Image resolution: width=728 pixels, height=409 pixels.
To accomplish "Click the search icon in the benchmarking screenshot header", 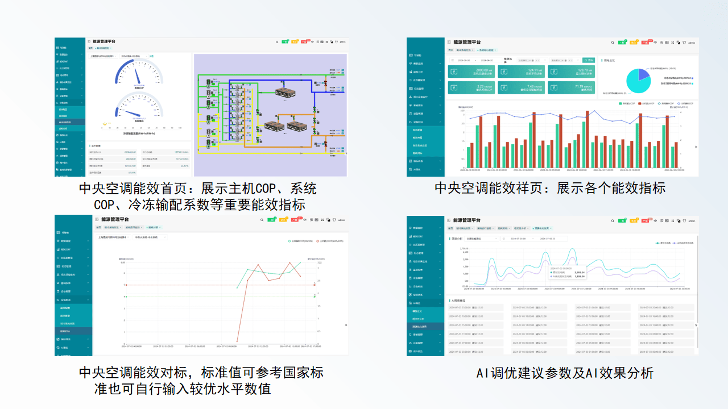I will click(262, 220).
